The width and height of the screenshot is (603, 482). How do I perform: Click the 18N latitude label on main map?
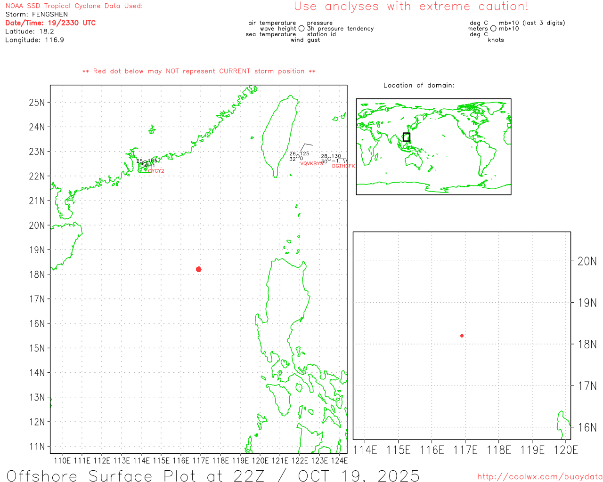coord(37,274)
